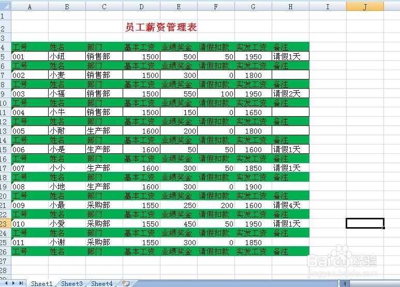Select highlighted column J header
This screenshot has height=287, width=400.
[365, 7]
